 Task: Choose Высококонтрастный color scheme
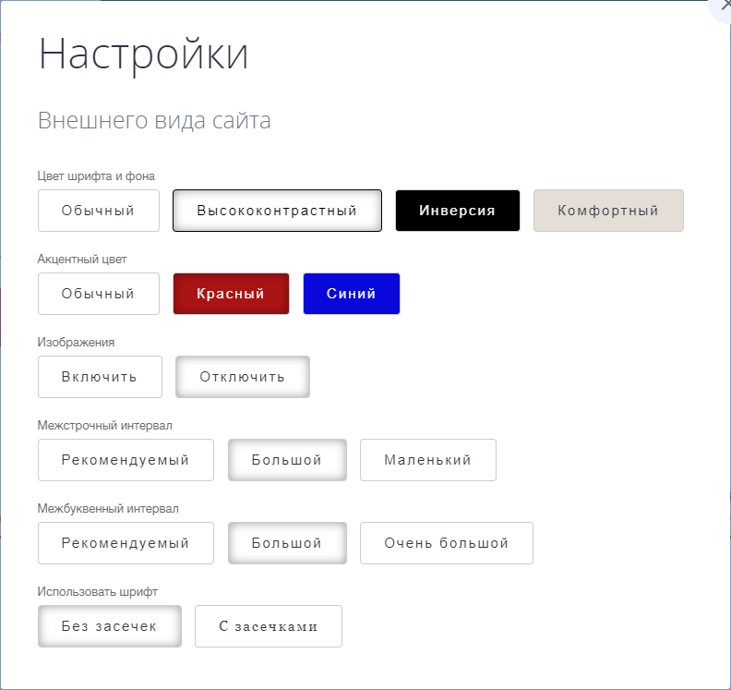tap(277, 211)
